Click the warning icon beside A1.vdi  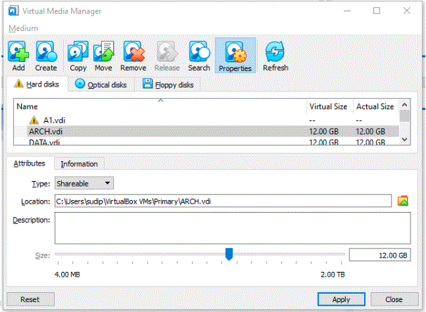(34, 120)
